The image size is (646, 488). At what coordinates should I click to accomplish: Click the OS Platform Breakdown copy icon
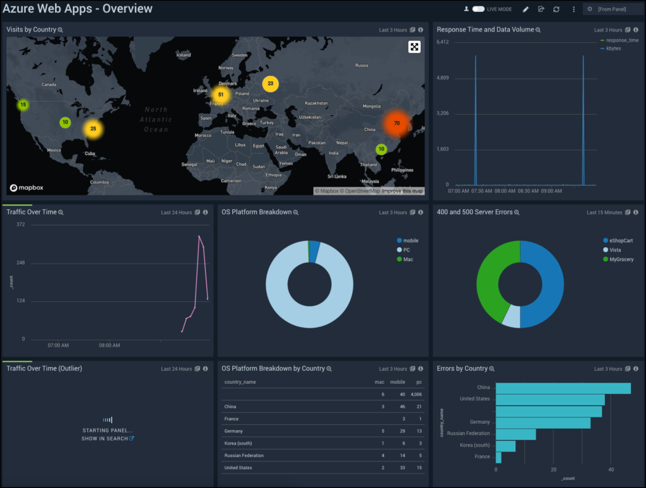(x=413, y=212)
